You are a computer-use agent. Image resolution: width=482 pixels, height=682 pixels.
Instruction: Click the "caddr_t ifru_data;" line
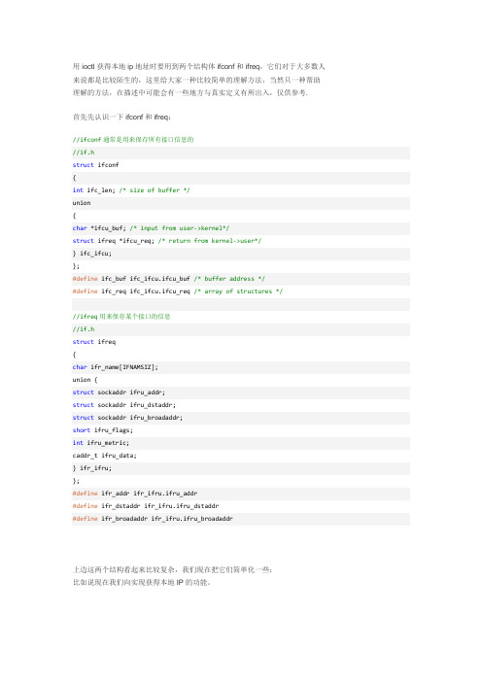[x=104, y=456]
